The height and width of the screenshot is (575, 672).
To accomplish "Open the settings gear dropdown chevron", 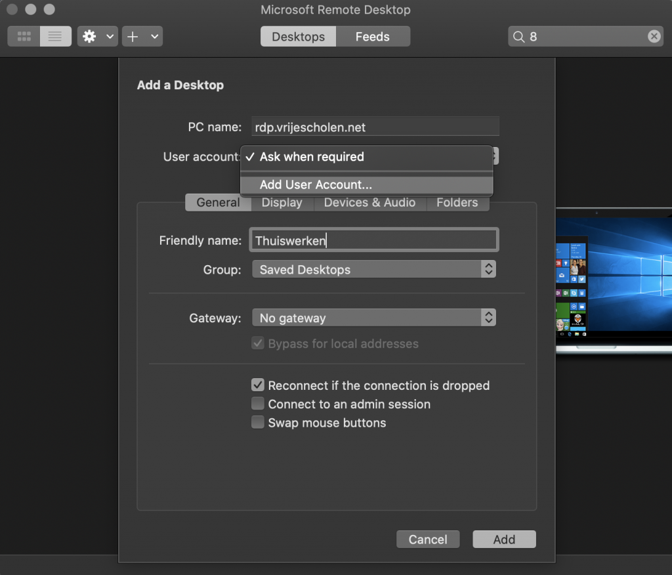I will (110, 37).
